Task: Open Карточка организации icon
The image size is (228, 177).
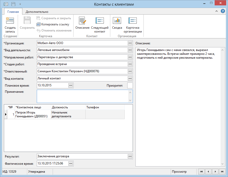Action: point(133,20)
